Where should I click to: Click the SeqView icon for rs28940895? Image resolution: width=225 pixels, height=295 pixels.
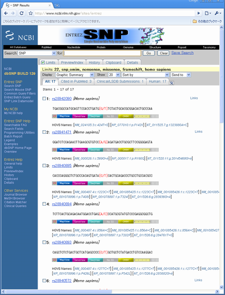[95, 183]
